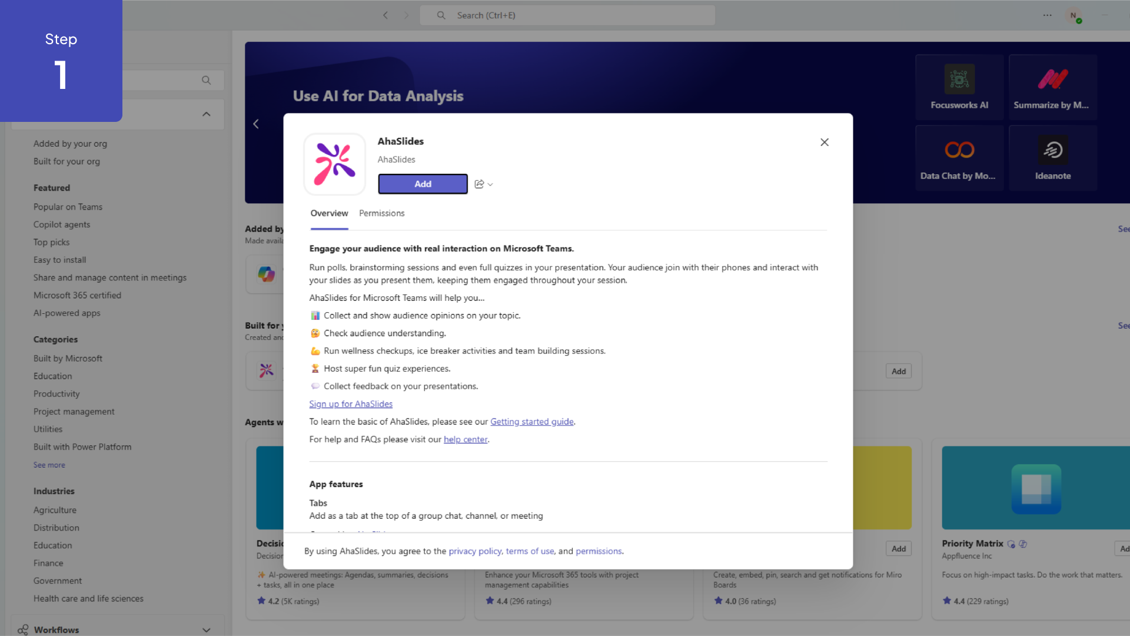The height and width of the screenshot is (636, 1130).
Task: Click the profile avatar with green status
Action: tap(1074, 15)
